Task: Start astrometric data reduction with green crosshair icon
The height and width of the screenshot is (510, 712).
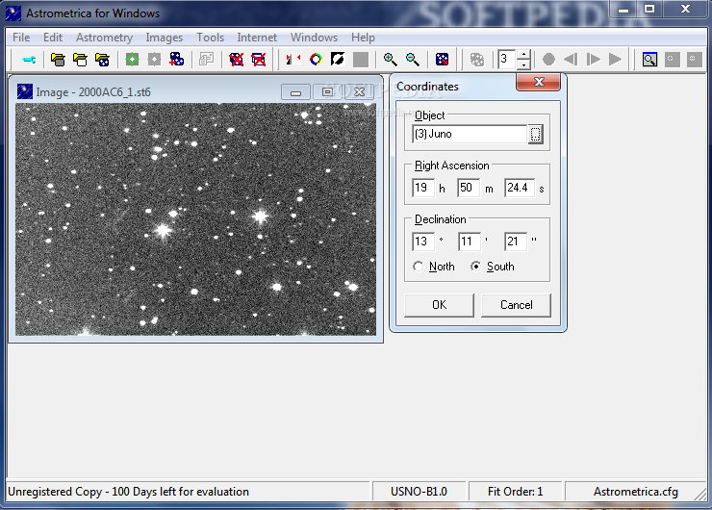Action: click(132, 60)
